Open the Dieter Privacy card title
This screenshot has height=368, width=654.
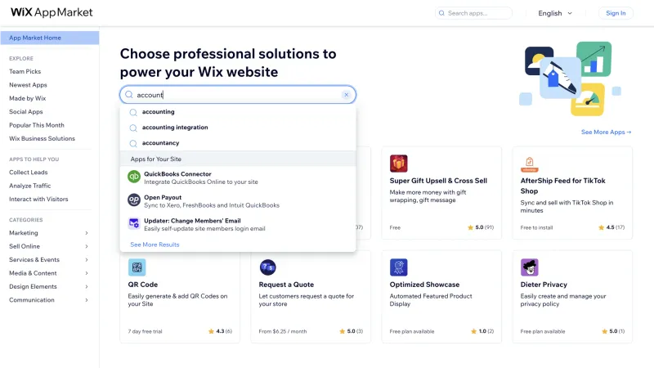click(544, 285)
